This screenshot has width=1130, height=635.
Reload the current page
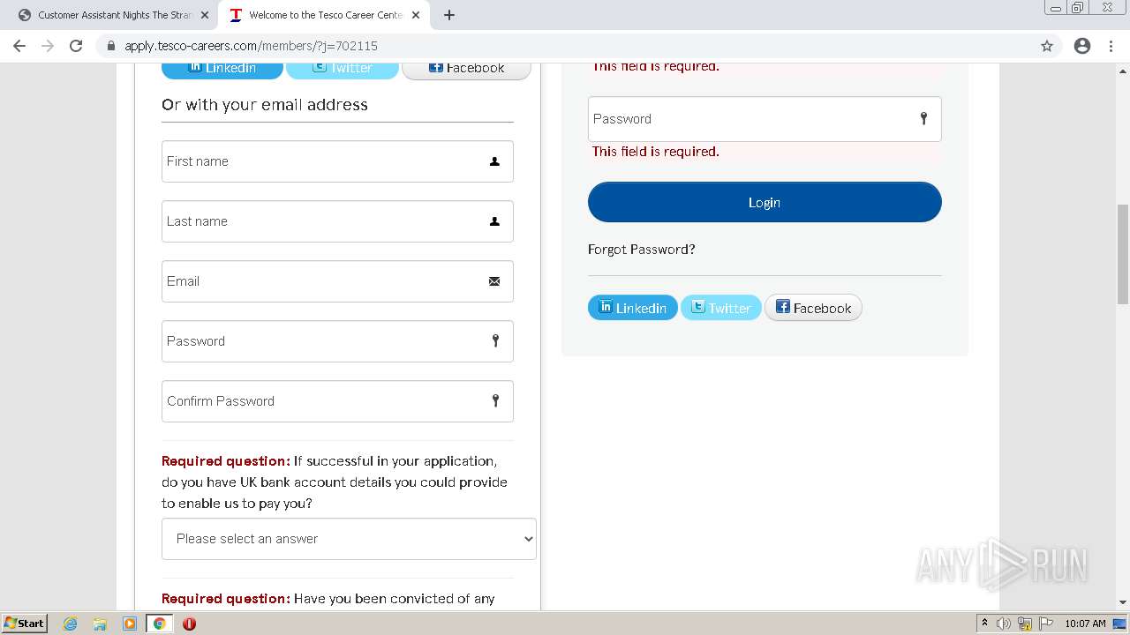point(76,46)
